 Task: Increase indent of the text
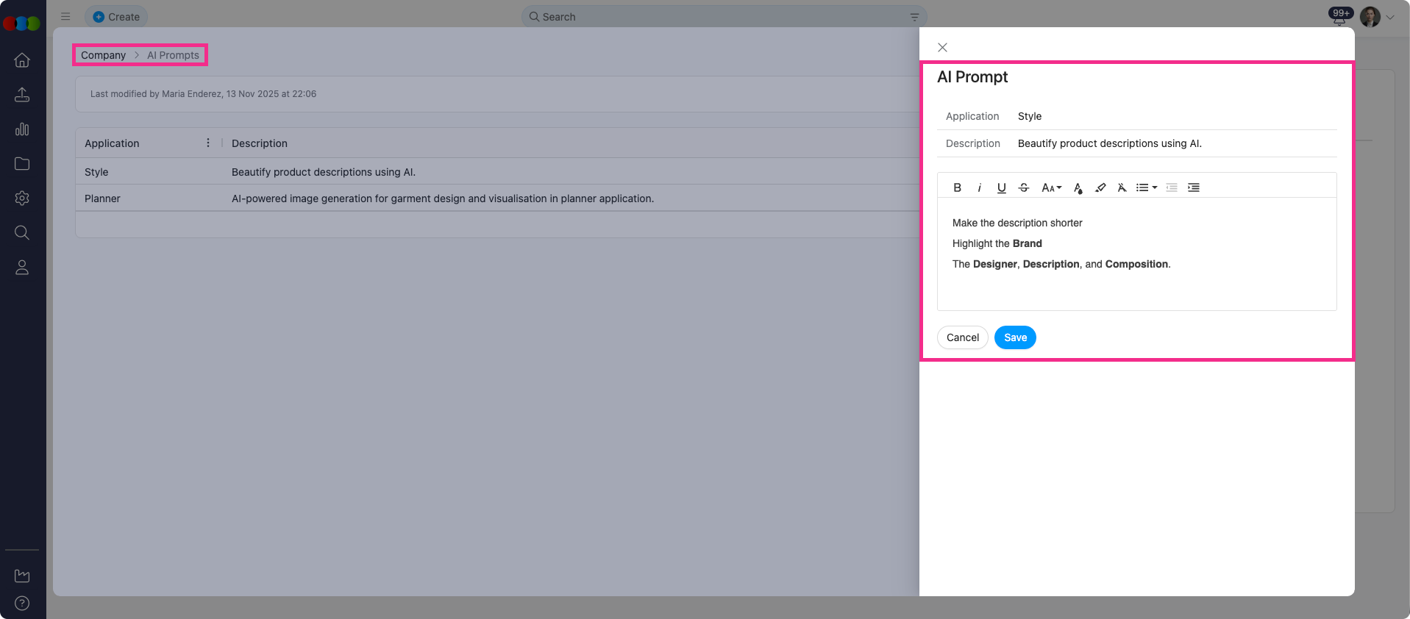(1194, 187)
